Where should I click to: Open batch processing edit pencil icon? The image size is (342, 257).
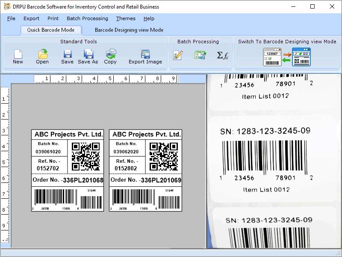pyautogui.click(x=178, y=55)
